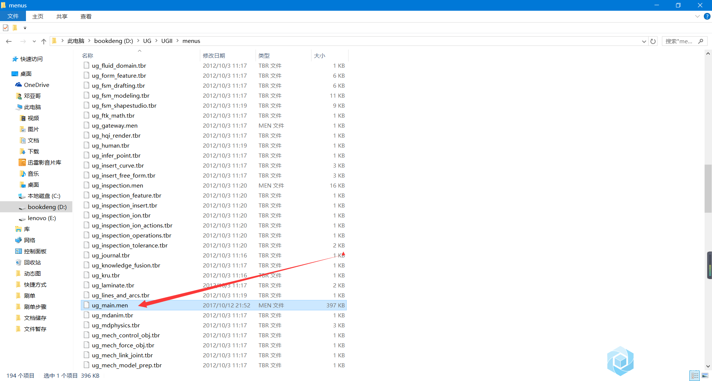This screenshot has width=712, height=381.
Task: Sort files by 名称 column
Action: click(88, 55)
